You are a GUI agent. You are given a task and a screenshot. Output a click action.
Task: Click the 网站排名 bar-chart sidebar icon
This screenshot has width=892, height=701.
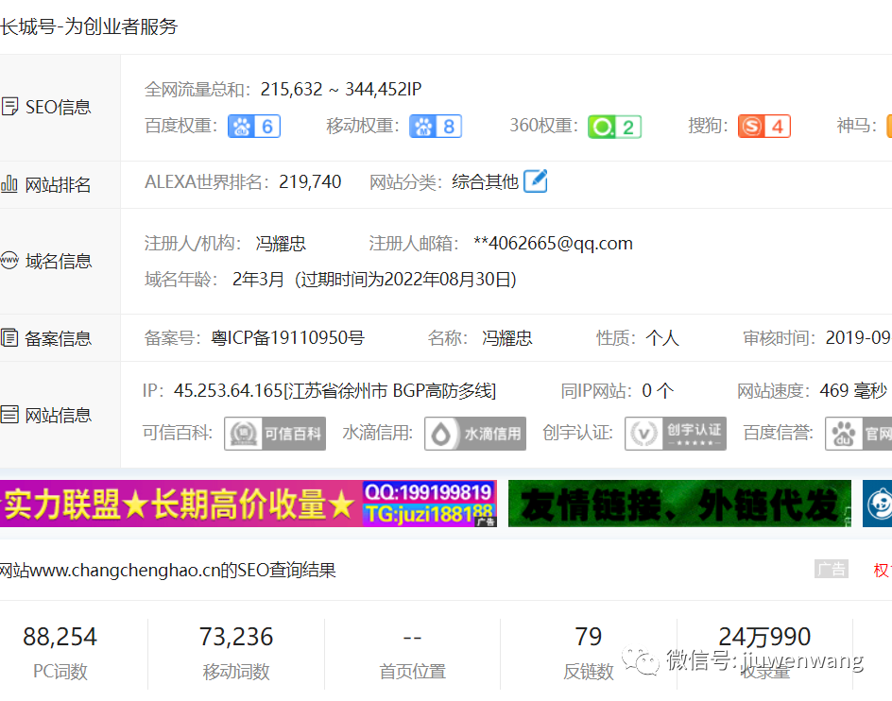(x=11, y=184)
